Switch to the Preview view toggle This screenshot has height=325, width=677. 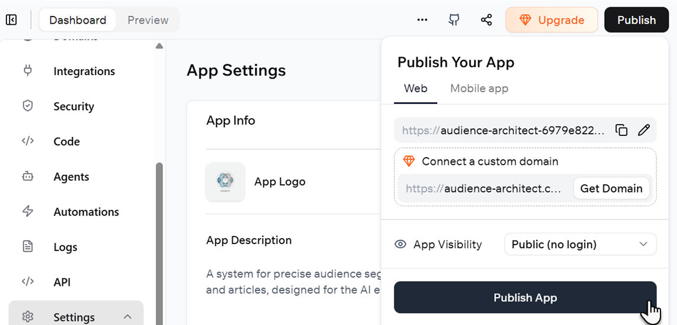coord(148,20)
